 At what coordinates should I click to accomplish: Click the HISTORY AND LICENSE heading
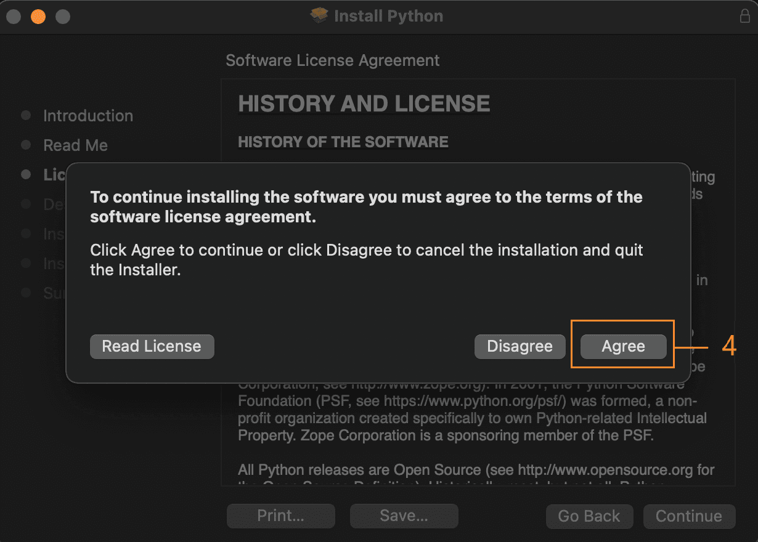click(x=364, y=104)
